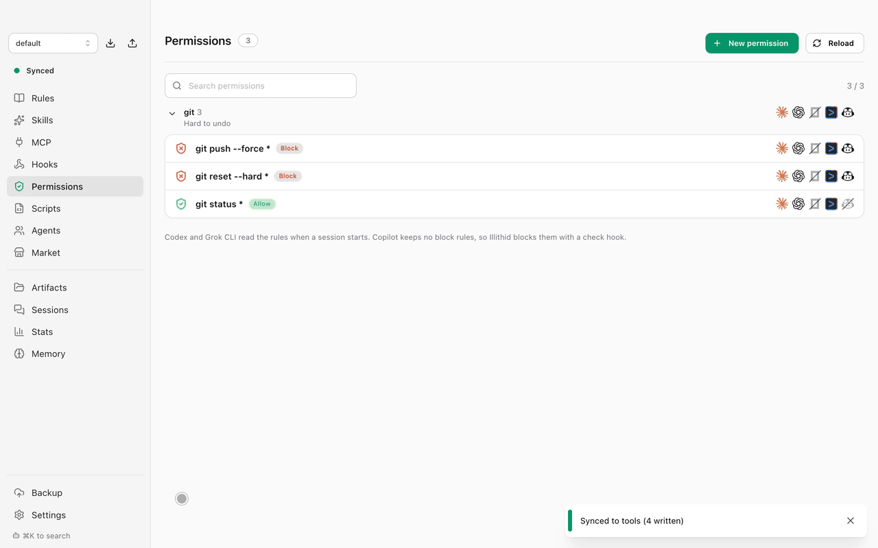
Task: Click the blue terminal icon in the git status row
Action: pyautogui.click(x=831, y=203)
